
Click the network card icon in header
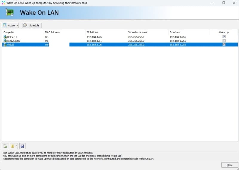pos(10,13)
